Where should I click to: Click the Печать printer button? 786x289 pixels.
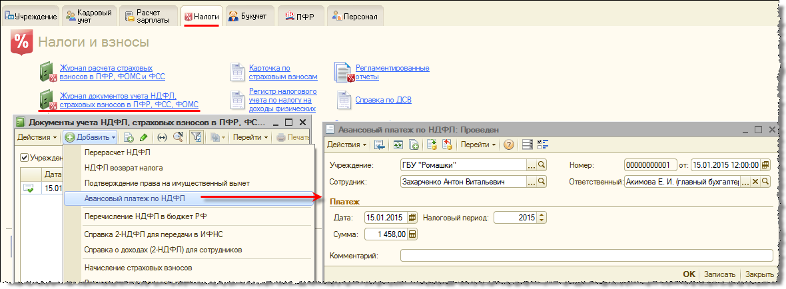[x=293, y=137]
